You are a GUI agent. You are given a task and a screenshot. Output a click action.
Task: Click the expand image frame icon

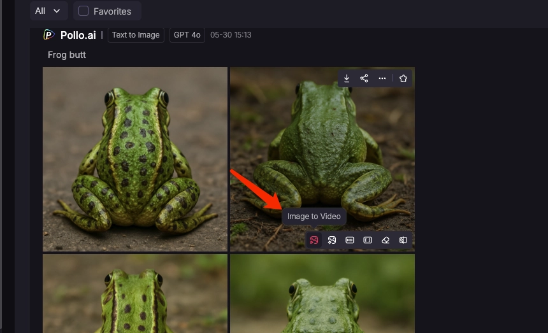[367, 240]
